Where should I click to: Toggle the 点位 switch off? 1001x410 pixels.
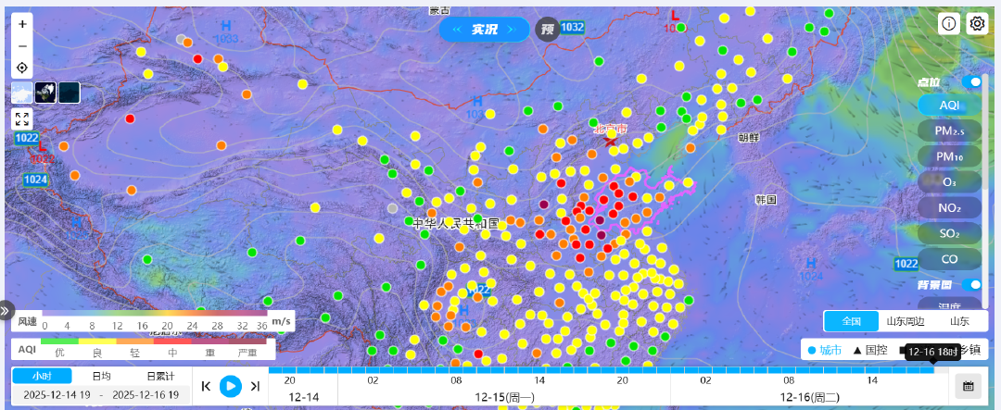[x=971, y=82]
